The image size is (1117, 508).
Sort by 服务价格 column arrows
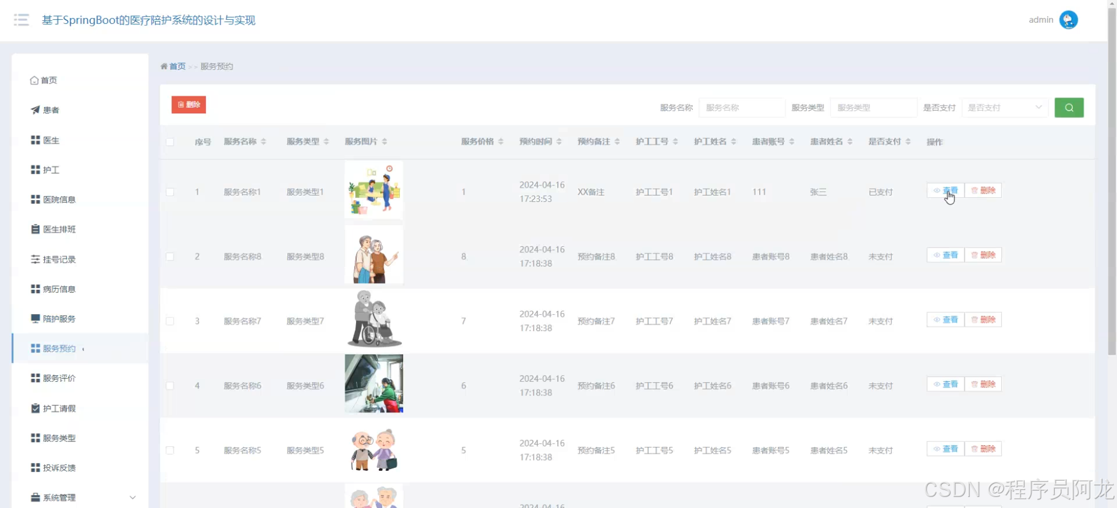[x=501, y=141]
